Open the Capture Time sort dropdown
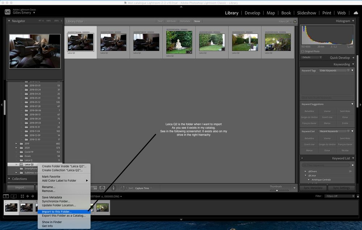362x230 pixels. (x=143, y=188)
